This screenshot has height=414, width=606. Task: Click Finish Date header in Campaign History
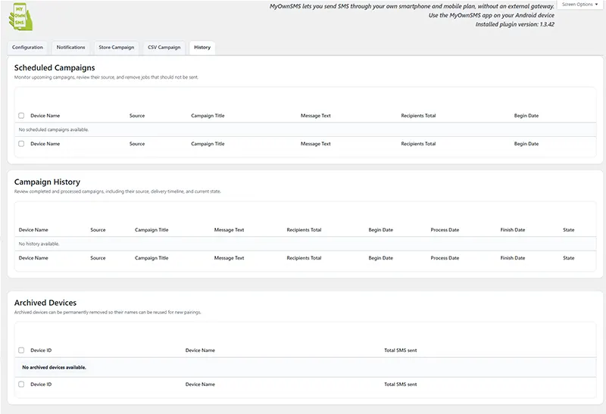point(513,229)
